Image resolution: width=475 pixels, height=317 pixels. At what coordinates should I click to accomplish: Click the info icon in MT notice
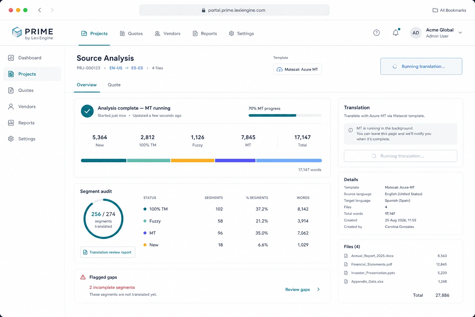pos(351,130)
